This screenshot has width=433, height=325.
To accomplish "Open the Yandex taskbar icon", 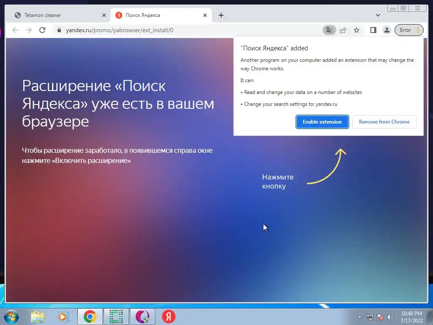I will (168, 317).
